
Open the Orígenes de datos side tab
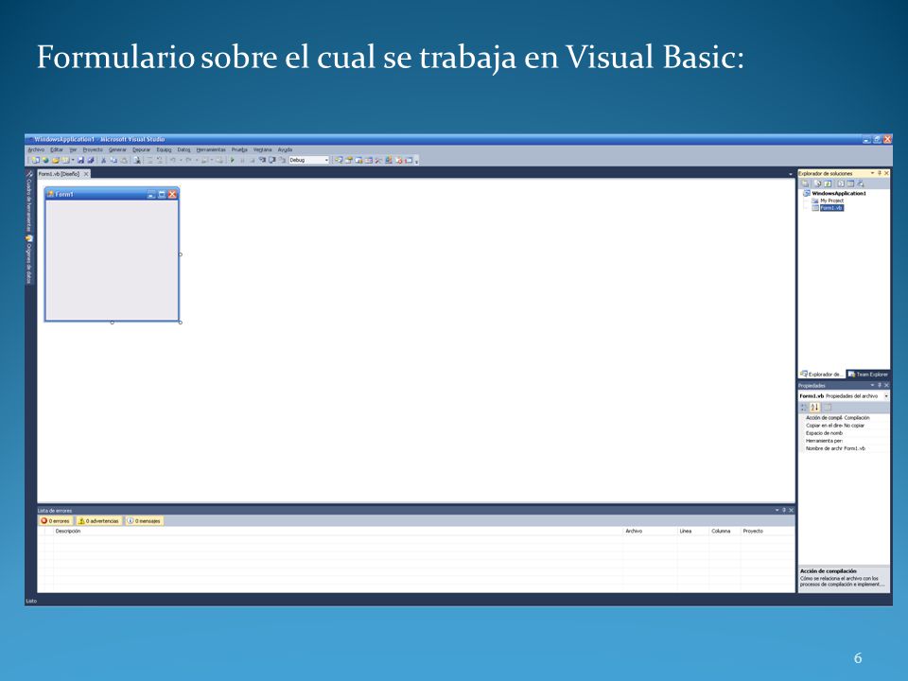click(29, 259)
